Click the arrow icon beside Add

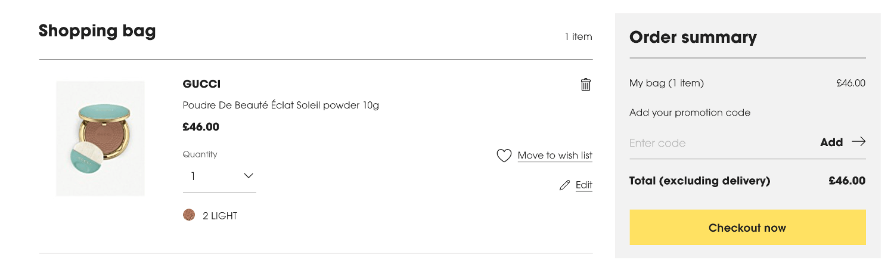(858, 142)
